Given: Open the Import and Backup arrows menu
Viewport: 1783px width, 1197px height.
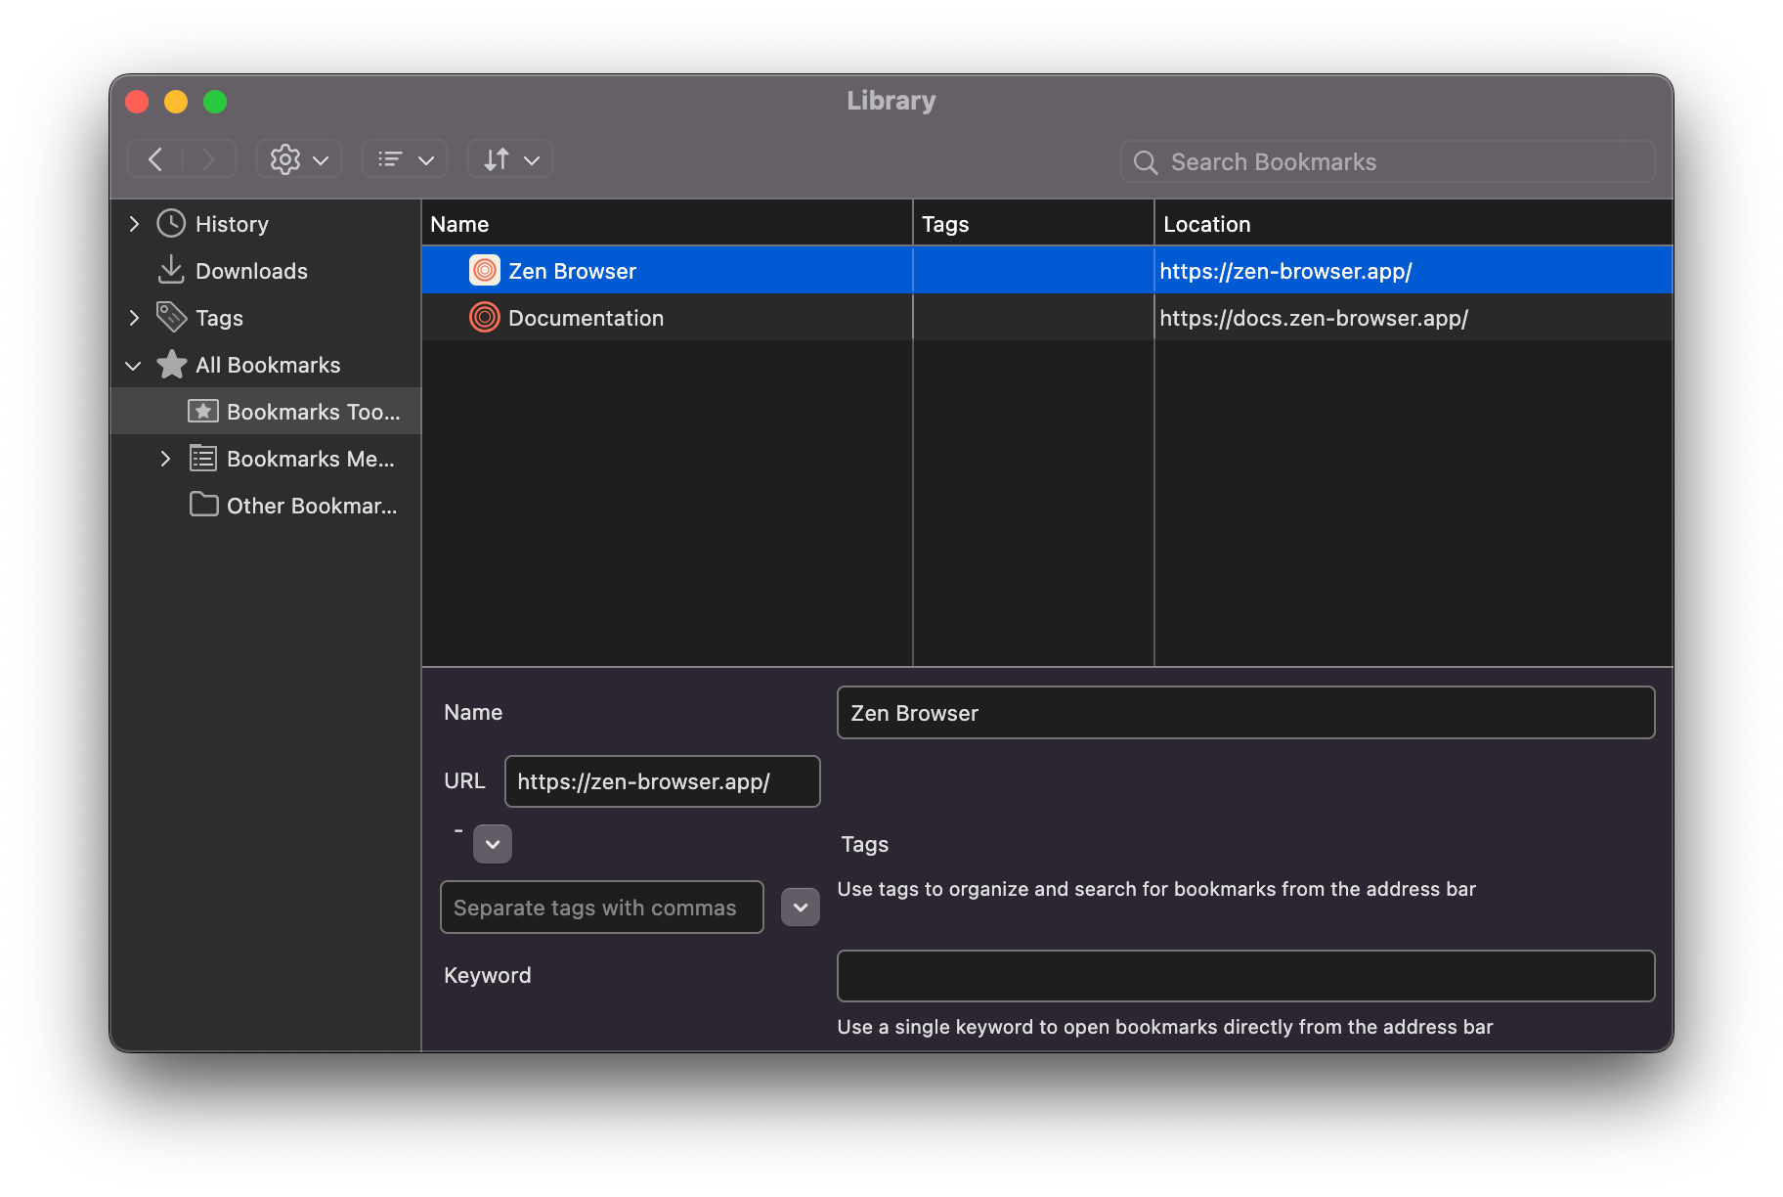Looking at the screenshot, I should click(510, 159).
